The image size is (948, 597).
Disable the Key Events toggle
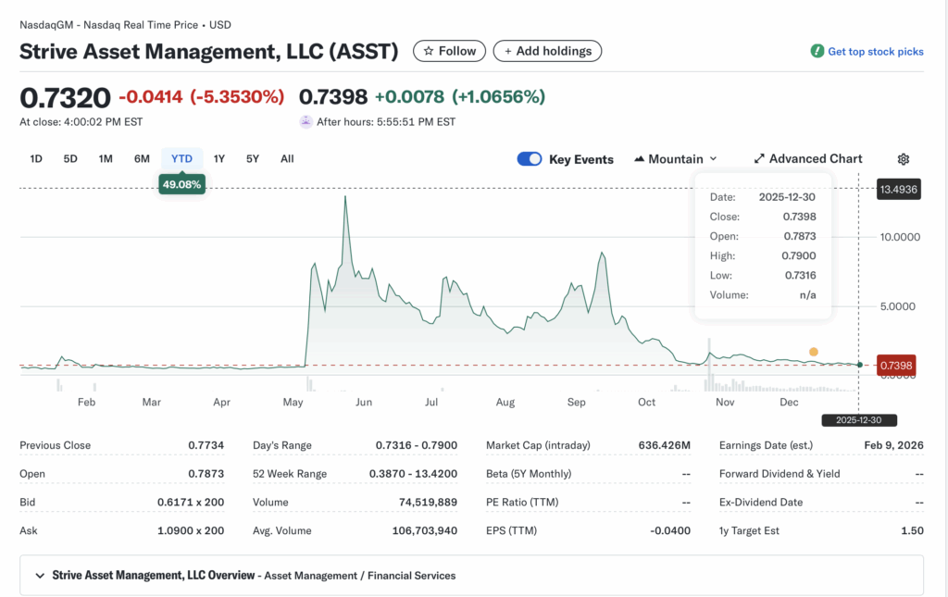pos(529,158)
